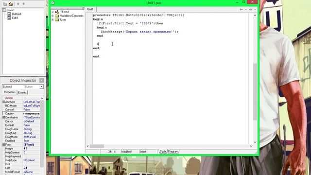Expand the Font property
Screen dimensions: 311x175
tap(3, 145)
